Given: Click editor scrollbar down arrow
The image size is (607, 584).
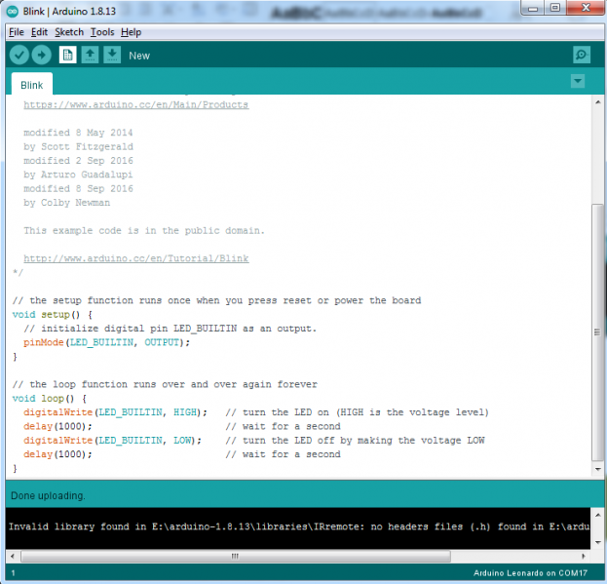Looking at the screenshot, I should [597, 469].
